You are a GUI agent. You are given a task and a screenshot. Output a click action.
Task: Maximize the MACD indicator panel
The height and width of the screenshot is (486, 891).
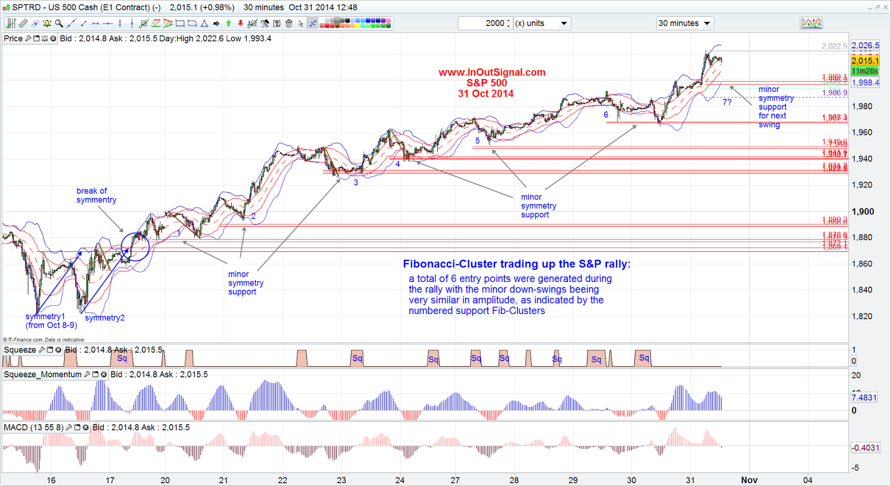coord(77,427)
